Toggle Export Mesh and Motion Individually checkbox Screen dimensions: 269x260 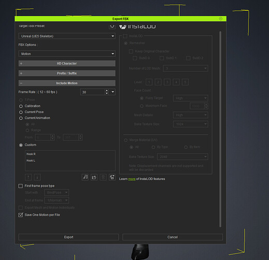click(x=21, y=207)
